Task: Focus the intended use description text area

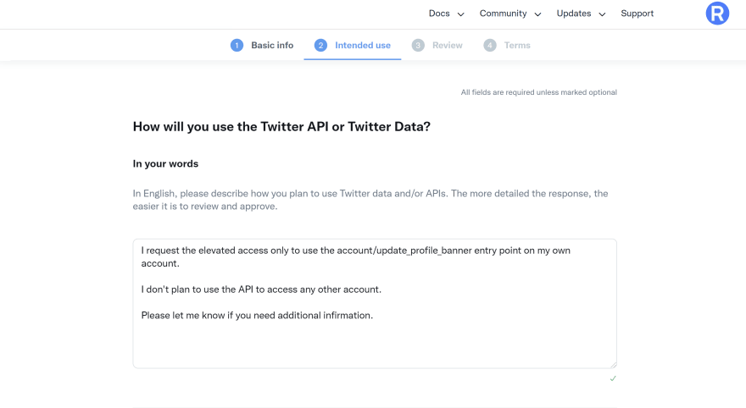Action: pyautogui.click(x=375, y=304)
